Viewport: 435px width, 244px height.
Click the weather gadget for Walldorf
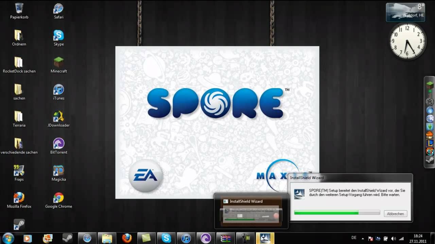pos(406,12)
